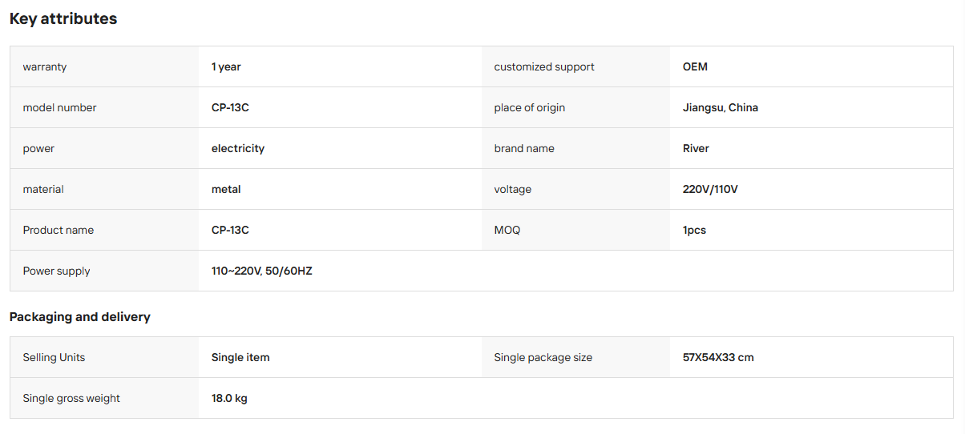Click the Key attributes heading
The width and height of the screenshot is (965, 434).
63,19
